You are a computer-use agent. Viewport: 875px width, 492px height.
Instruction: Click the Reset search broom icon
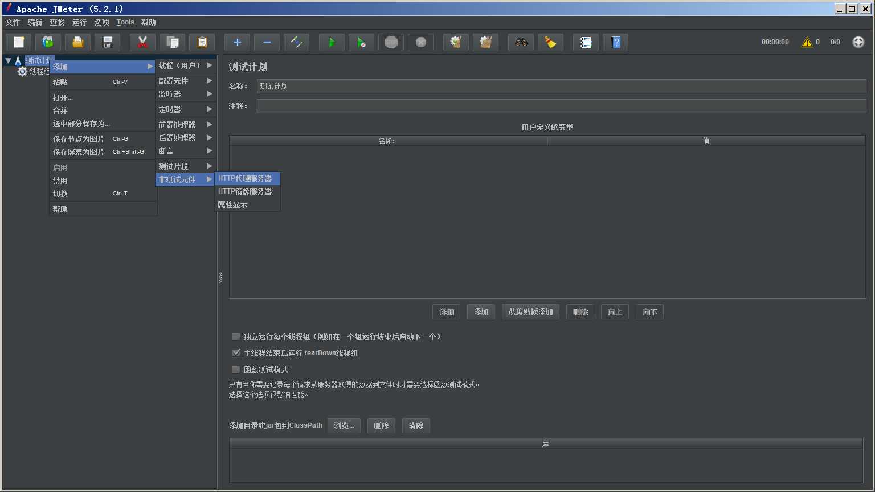click(550, 42)
